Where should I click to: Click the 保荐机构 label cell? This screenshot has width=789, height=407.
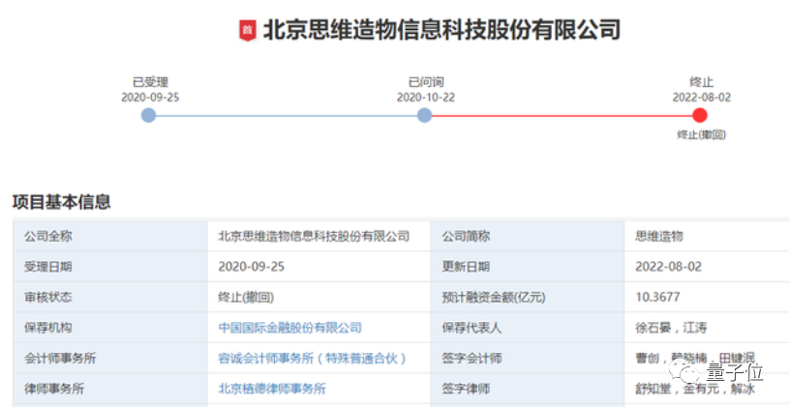click(110, 328)
